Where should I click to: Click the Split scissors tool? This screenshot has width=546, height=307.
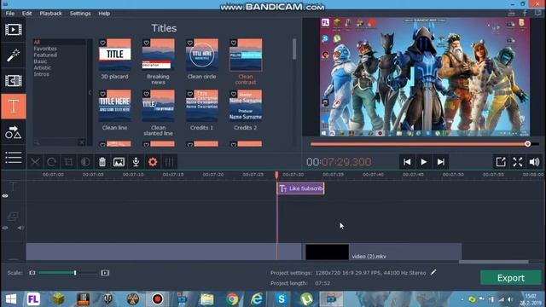pos(35,162)
